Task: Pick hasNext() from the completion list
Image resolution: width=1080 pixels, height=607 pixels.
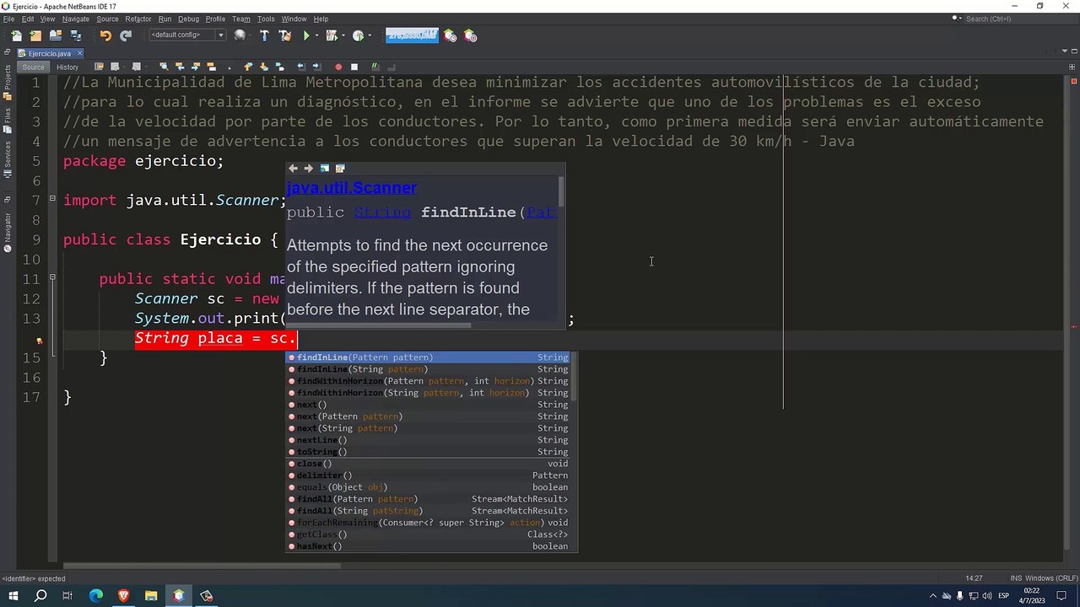Action: click(429, 546)
